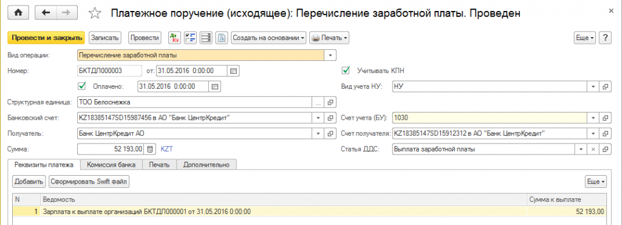Show Дт/Кт accounting entries icon
Screen dimensions: 622x225
tap(174, 38)
